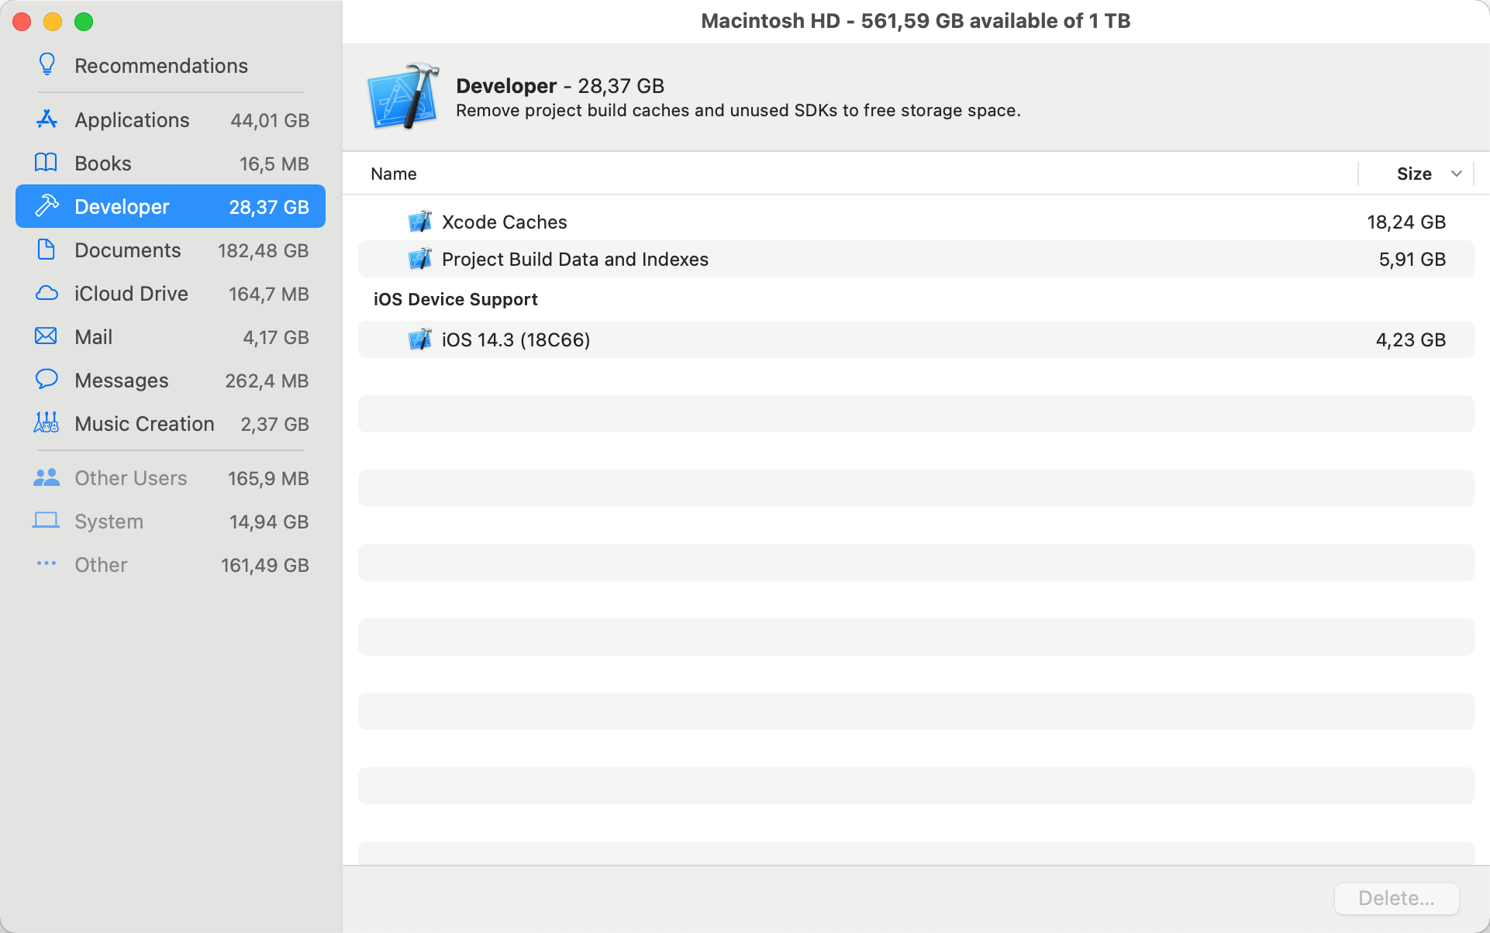Click the Applications App Store icon
The height and width of the screenshot is (933, 1490).
(47, 119)
